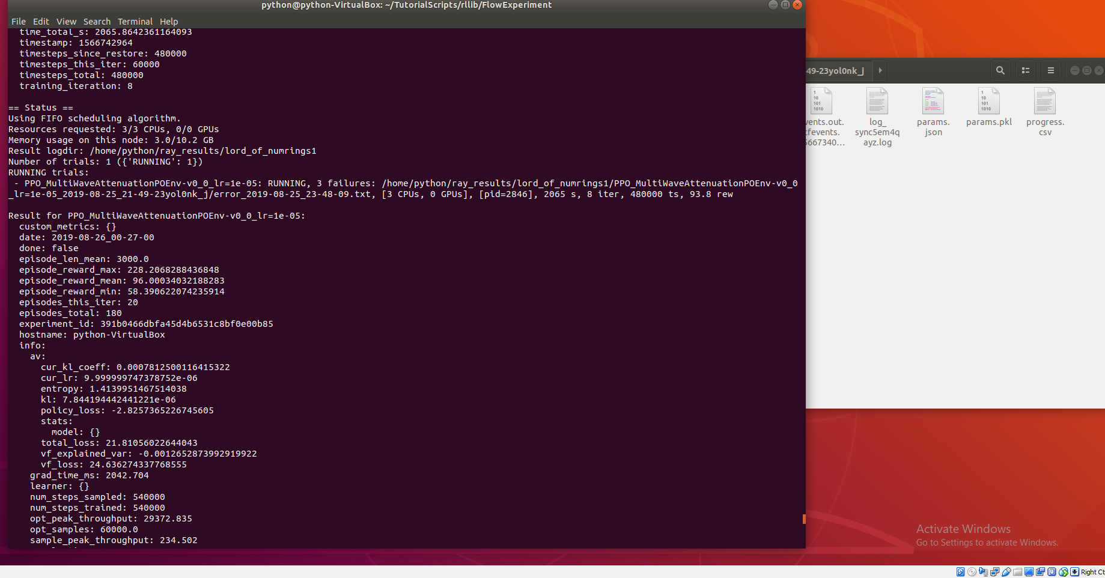
Task: Click the display indicator icon in VirtualBox status bar
Action: point(1029,571)
